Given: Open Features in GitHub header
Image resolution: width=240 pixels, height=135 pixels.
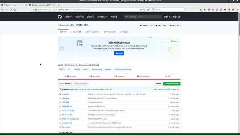Looking at the screenshot, I should coord(68,16).
